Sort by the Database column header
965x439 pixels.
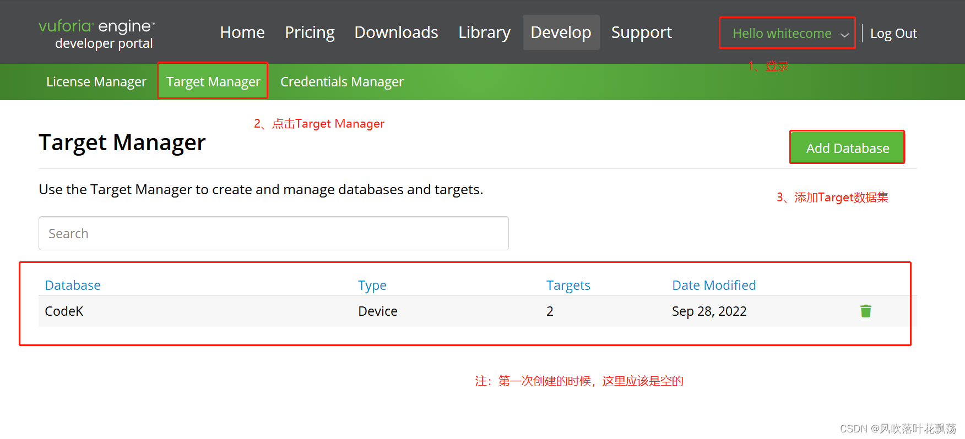73,285
